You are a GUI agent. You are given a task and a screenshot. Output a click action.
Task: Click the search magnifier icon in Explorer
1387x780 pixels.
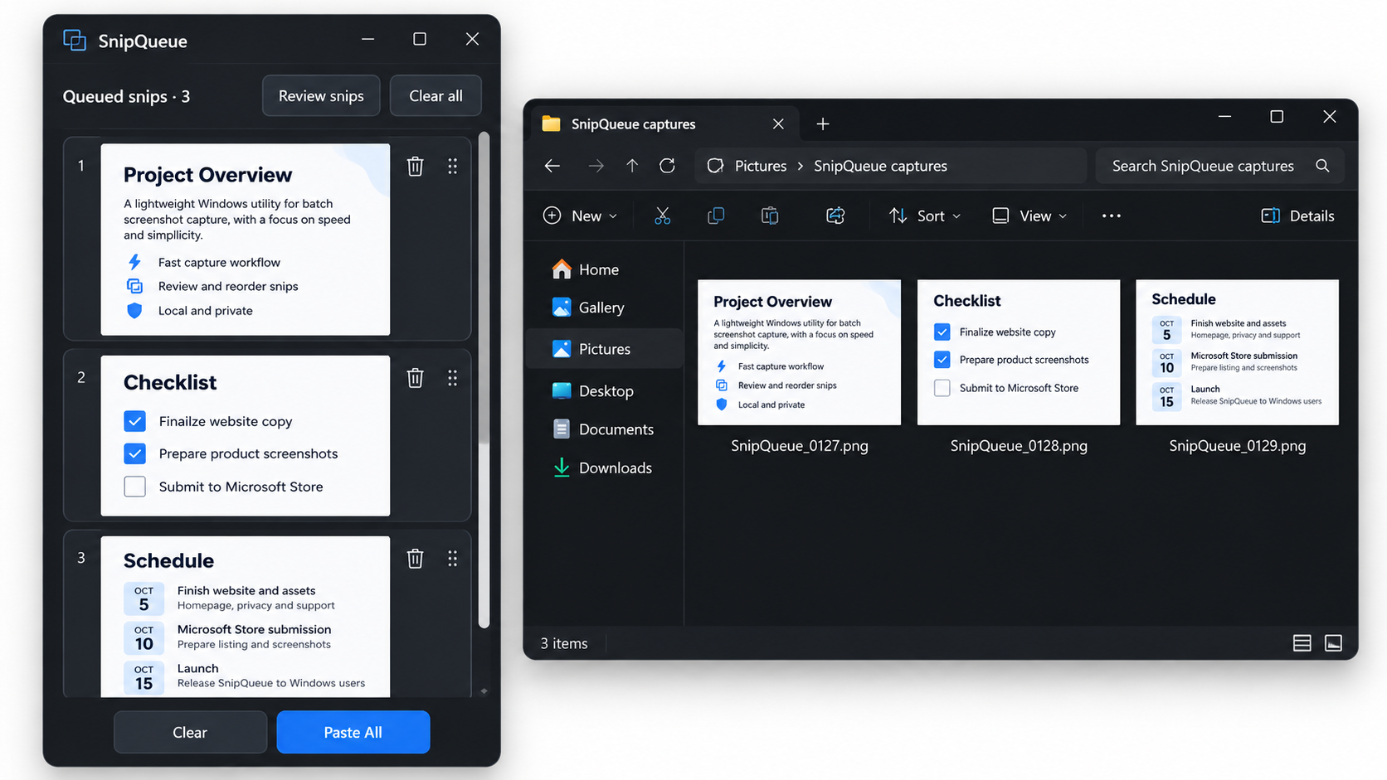coord(1322,166)
